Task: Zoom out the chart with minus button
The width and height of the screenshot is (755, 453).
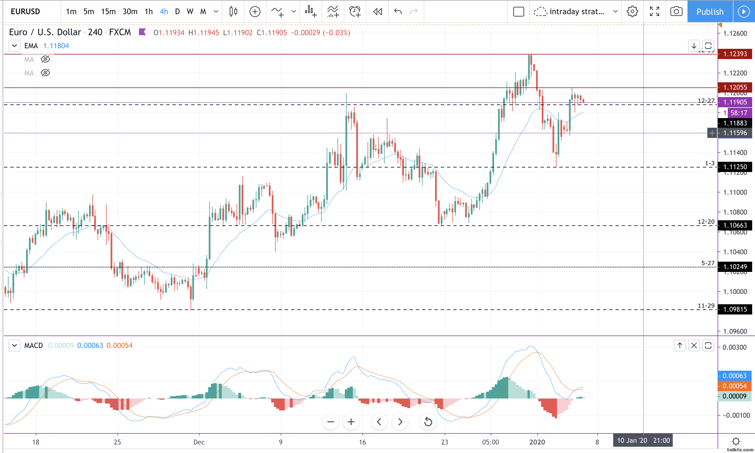Action: [330, 422]
